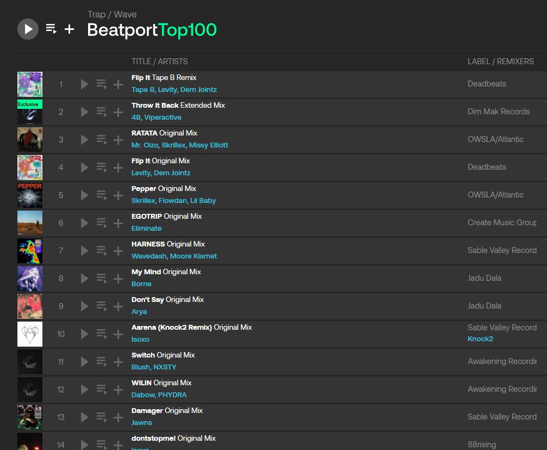547x450 pixels.
Task: Queue Don't Say Original Mix
Action: pyautogui.click(x=102, y=306)
